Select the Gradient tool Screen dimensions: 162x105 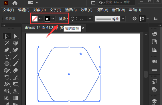click(x=15, y=98)
